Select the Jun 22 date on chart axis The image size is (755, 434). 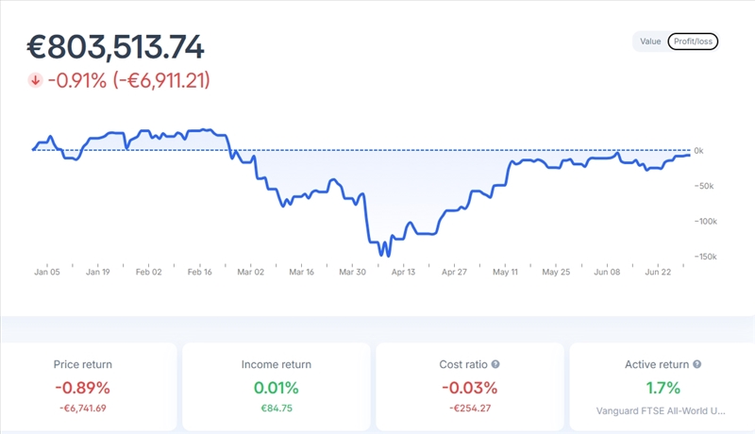click(658, 272)
